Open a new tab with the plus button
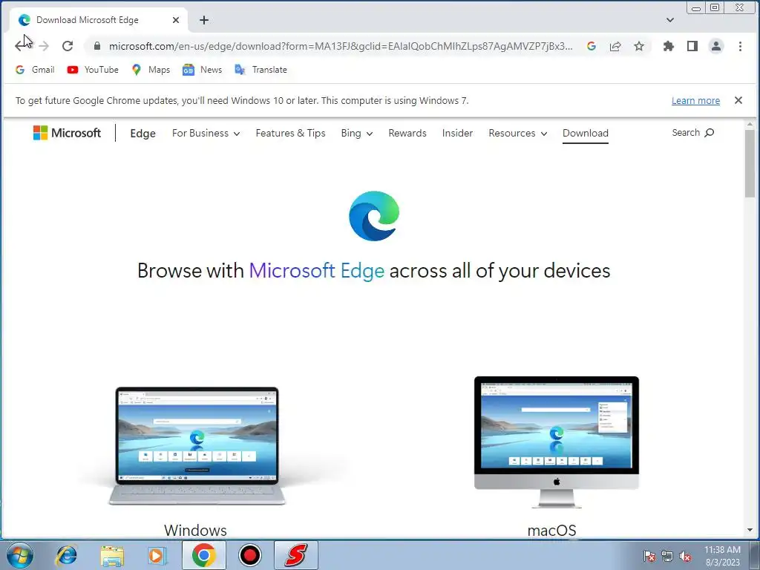The width and height of the screenshot is (760, 570). tap(204, 20)
